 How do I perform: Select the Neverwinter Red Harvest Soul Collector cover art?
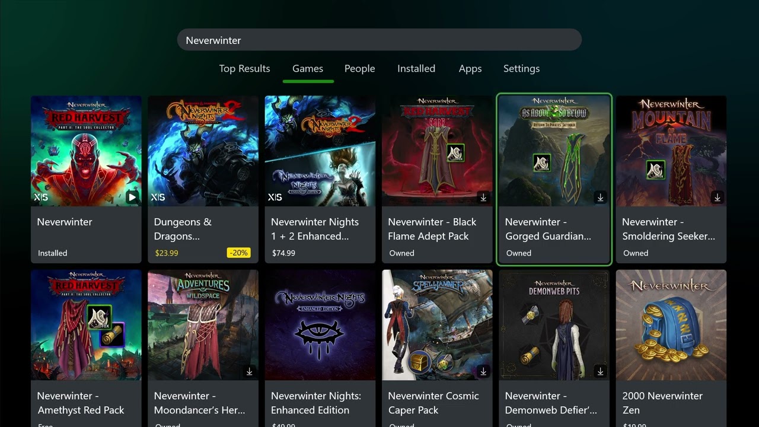pyautogui.click(x=86, y=151)
